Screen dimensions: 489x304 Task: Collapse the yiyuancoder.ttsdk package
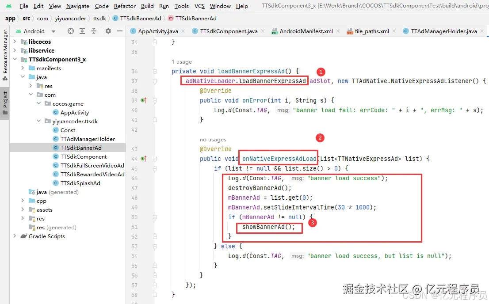pyautogui.click(x=38, y=121)
